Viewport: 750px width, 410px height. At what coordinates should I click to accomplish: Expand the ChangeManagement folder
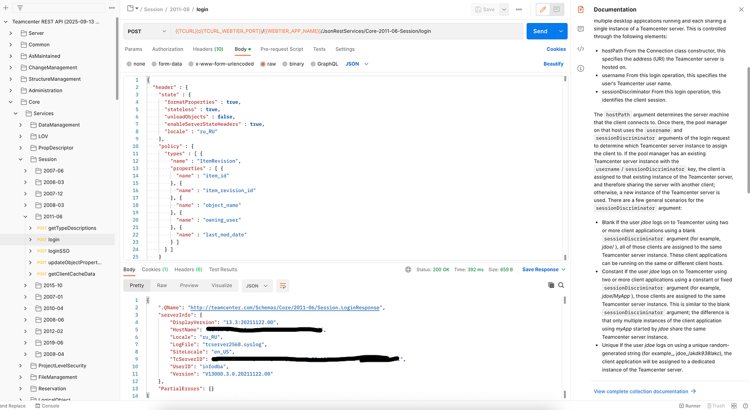pyautogui.click(x=11, y=67)
